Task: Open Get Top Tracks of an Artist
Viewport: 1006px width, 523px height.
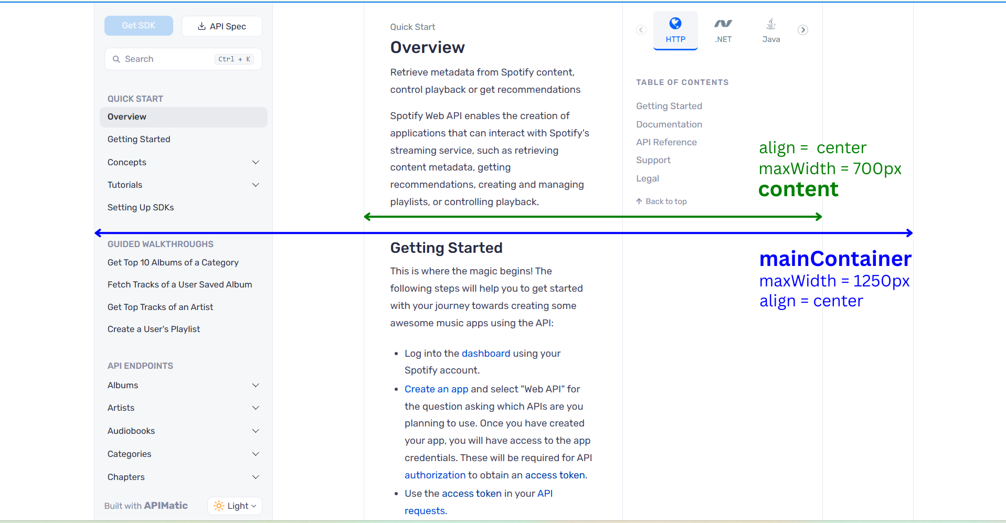Action: (x=160, y=307)
